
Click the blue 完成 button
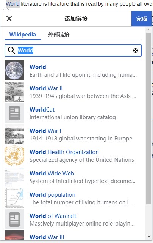pyautogui.click(x=142, y=19)
